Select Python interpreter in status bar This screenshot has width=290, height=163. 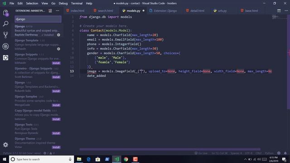pos(22,153)
